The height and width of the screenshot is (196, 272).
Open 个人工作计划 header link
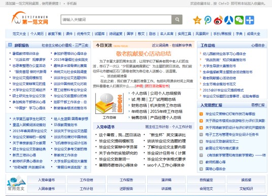tap(182, 127)
